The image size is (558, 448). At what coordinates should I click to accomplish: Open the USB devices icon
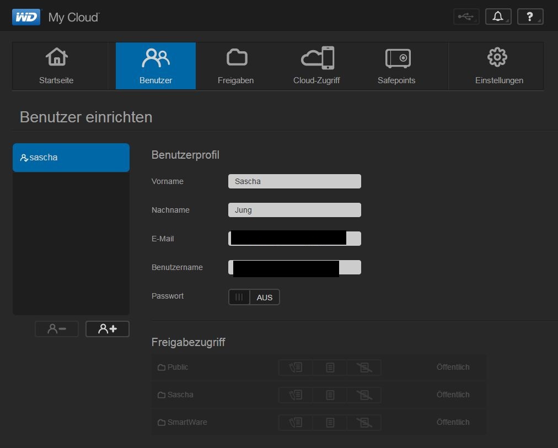click(x=466, y=17)
